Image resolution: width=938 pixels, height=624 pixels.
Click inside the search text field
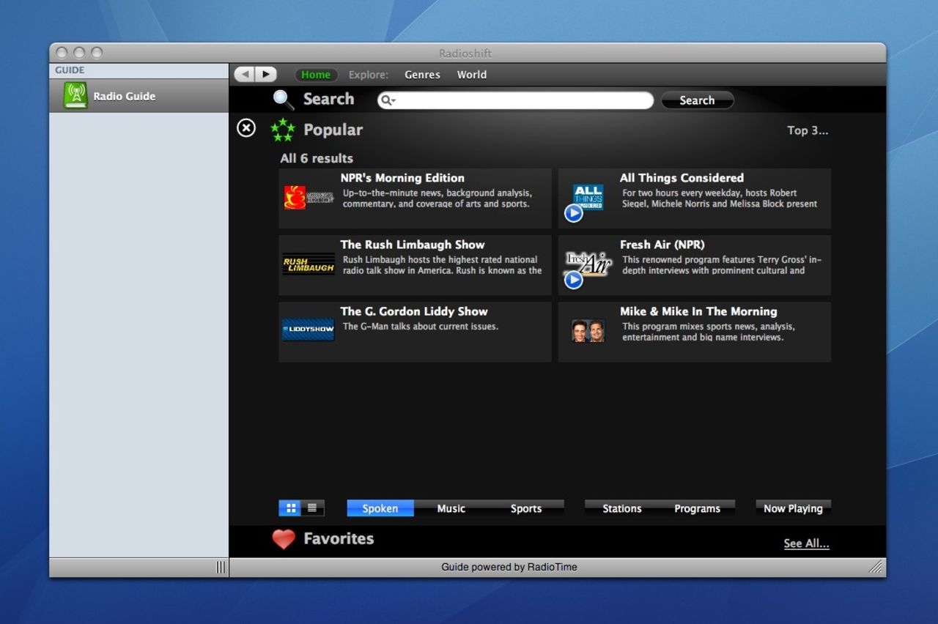520,101
